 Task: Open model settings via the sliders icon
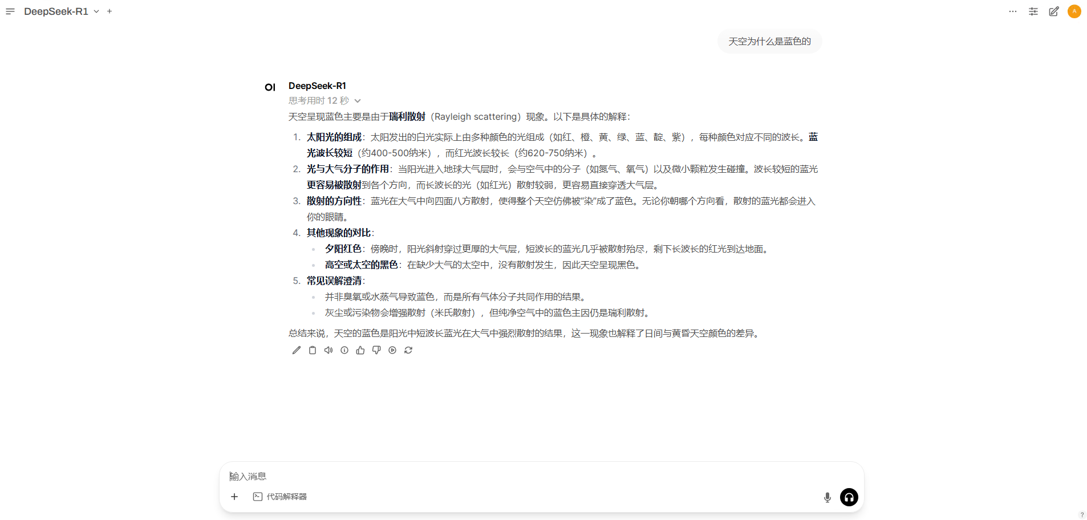(1033, 11)
